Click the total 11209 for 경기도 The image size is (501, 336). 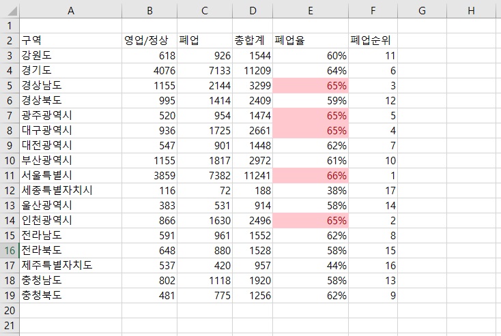(253, 70)
